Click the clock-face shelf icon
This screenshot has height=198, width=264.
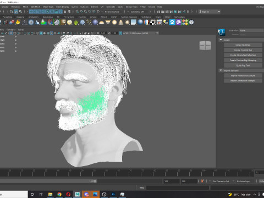click(x=31, y=23)
